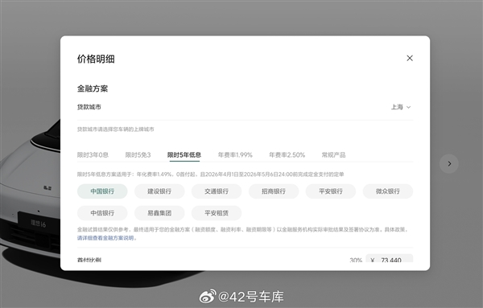Image resolution: width=483 pixels, height=308 pixels.
Task: Switch to 限时3年0息 tab
Action: click(93, 154)
